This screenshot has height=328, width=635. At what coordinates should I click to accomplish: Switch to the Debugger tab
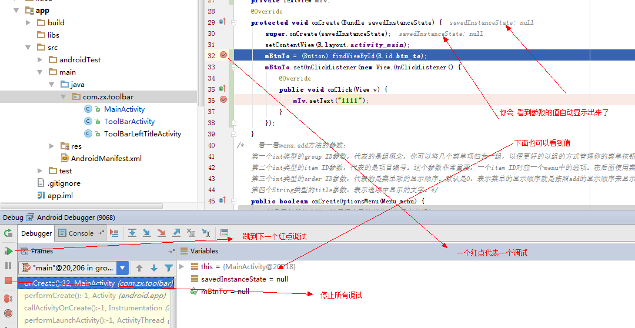(x=36, y=233)
